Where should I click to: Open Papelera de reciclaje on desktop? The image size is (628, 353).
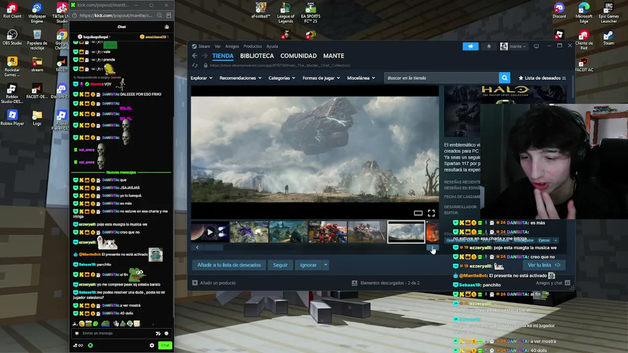click(x=37, y=40)
